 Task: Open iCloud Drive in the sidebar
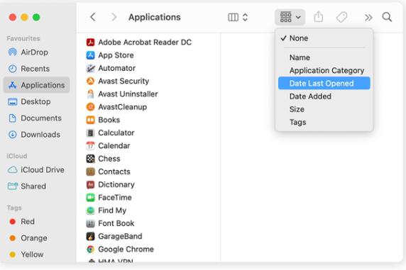pos(36,169)
